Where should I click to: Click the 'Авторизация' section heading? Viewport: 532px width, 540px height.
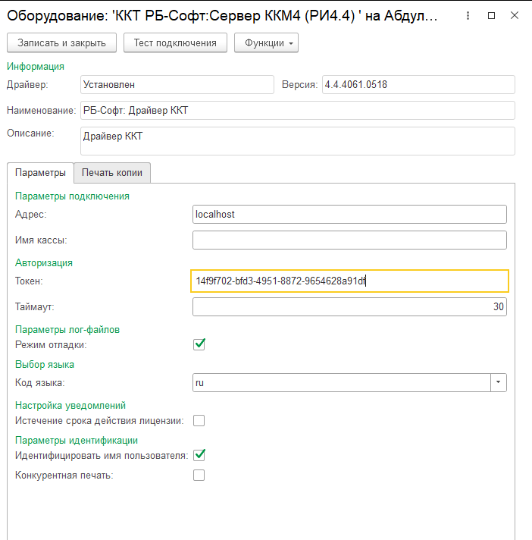tap(44, 263)
